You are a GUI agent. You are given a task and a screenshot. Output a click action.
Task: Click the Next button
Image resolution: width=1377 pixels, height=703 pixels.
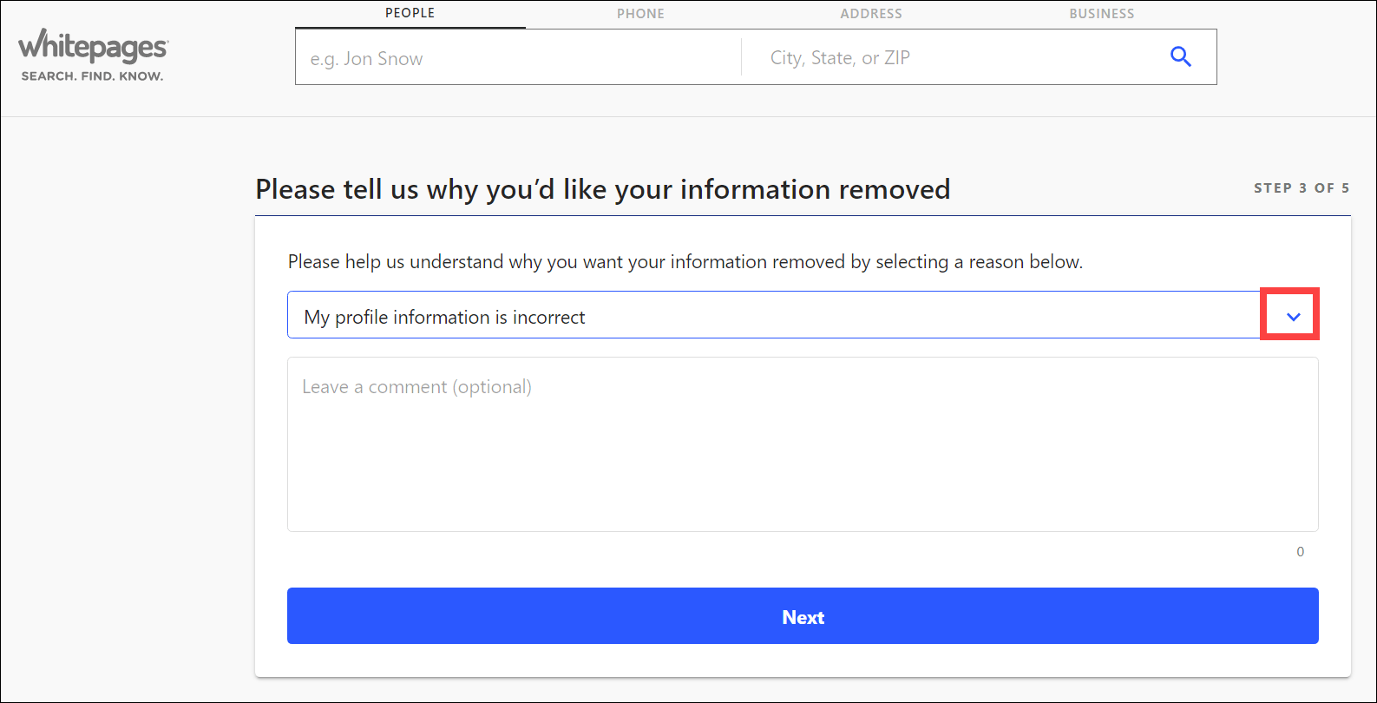[x=803, y=616]
